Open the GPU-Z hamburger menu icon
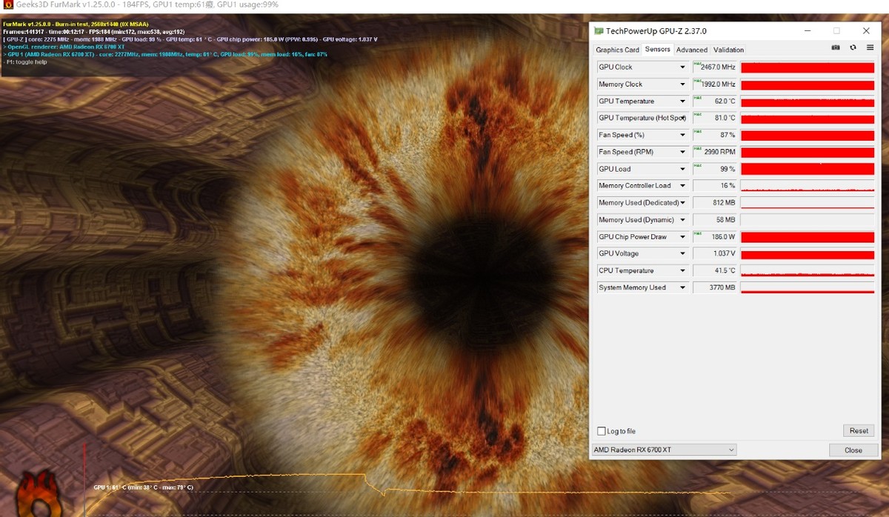 870,47
